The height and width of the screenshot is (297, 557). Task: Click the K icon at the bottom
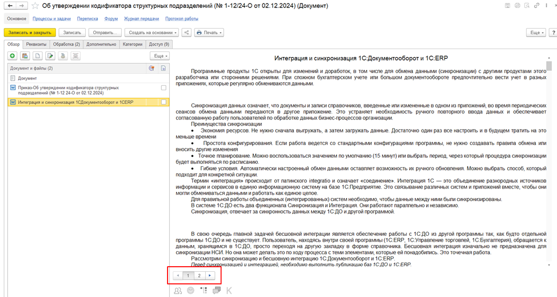point(229,291)
